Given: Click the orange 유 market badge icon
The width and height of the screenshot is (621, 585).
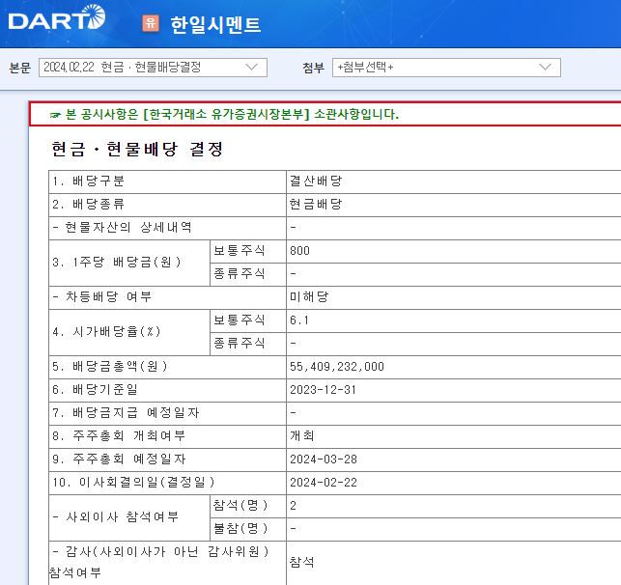Looking at the screenshot, I should 151,23.
